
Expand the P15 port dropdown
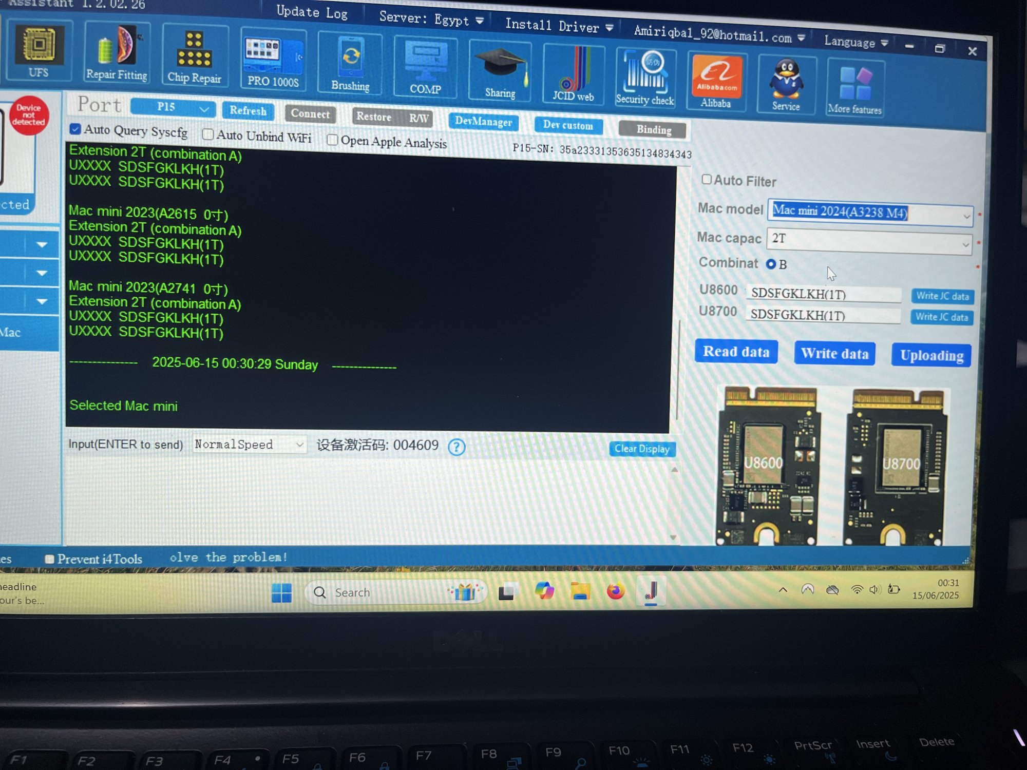click(204, 109)
